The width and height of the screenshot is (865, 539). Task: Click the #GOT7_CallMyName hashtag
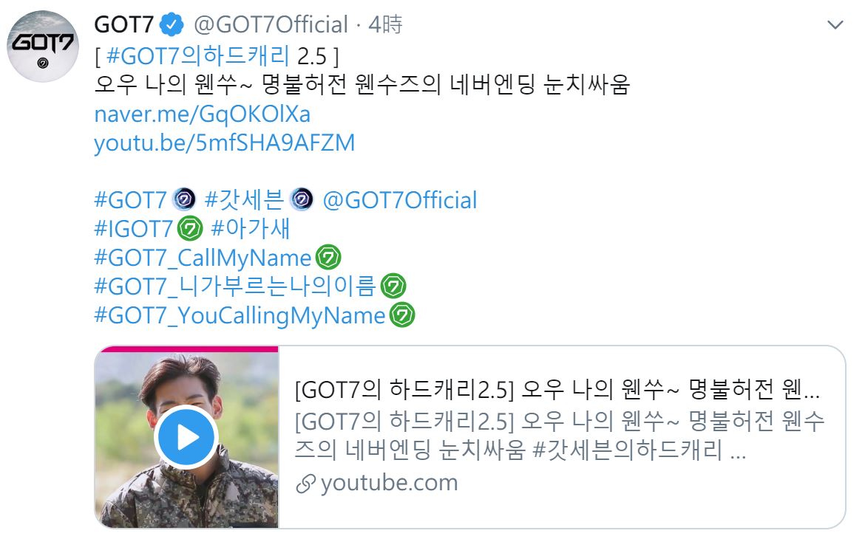point(203,258)
